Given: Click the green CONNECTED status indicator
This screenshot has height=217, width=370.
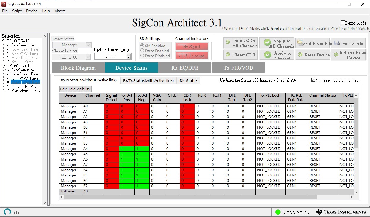Looking at the screenshot, I should click(x=278, y=212).
